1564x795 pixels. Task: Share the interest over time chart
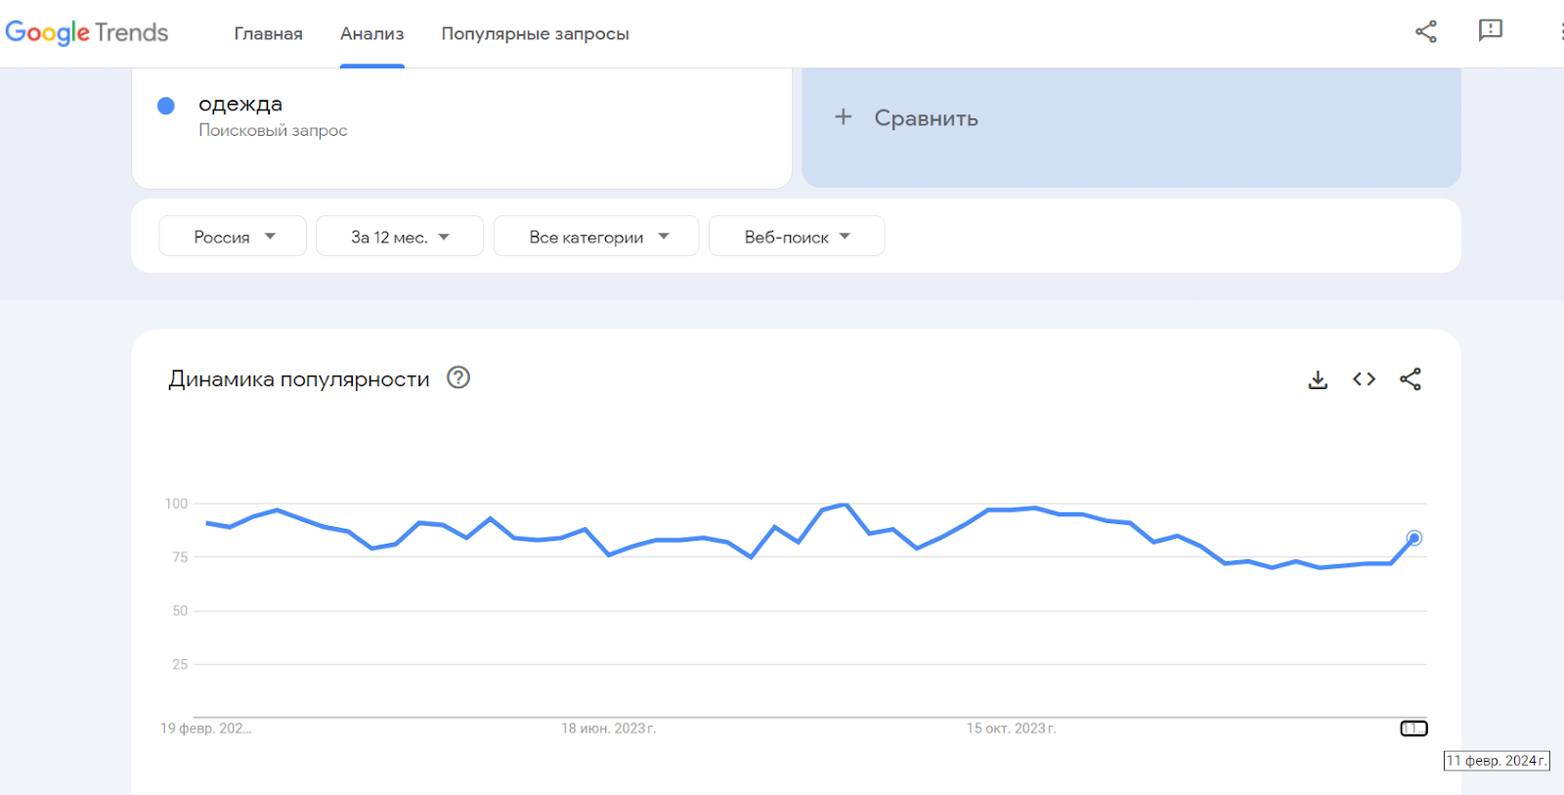point(1411,379)
